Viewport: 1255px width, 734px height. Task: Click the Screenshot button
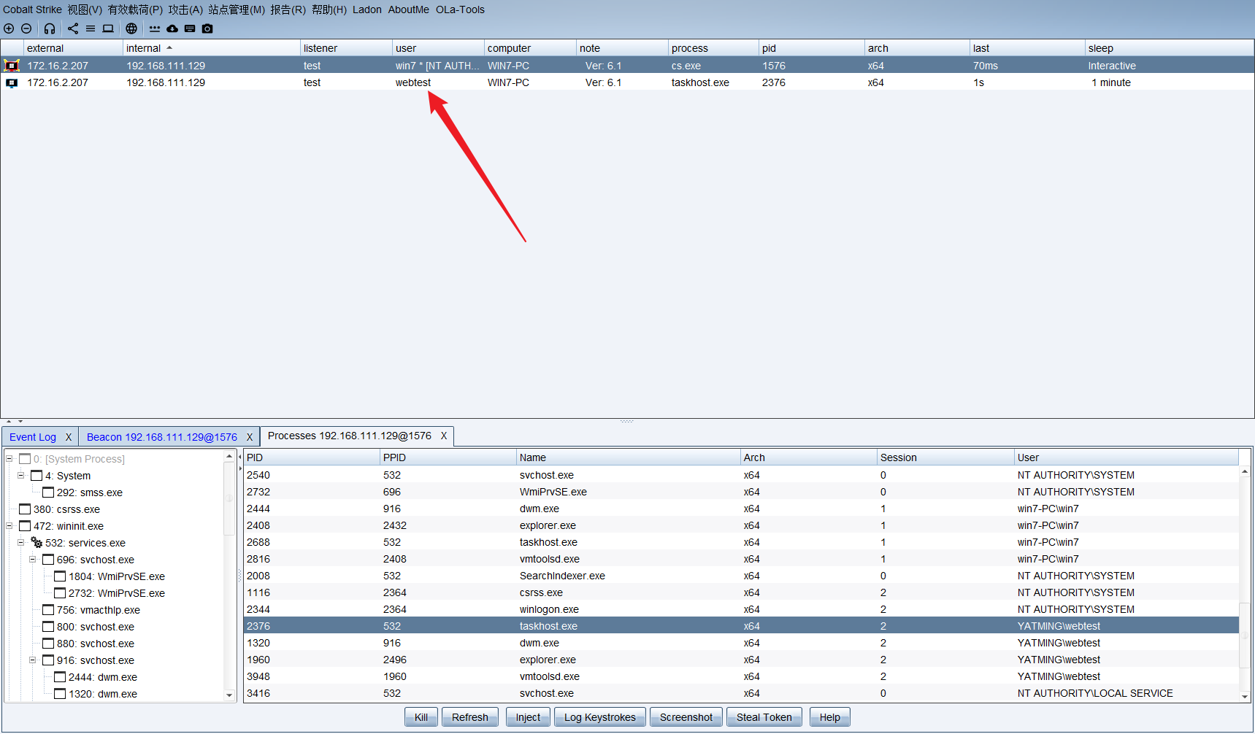click(686, 717)
